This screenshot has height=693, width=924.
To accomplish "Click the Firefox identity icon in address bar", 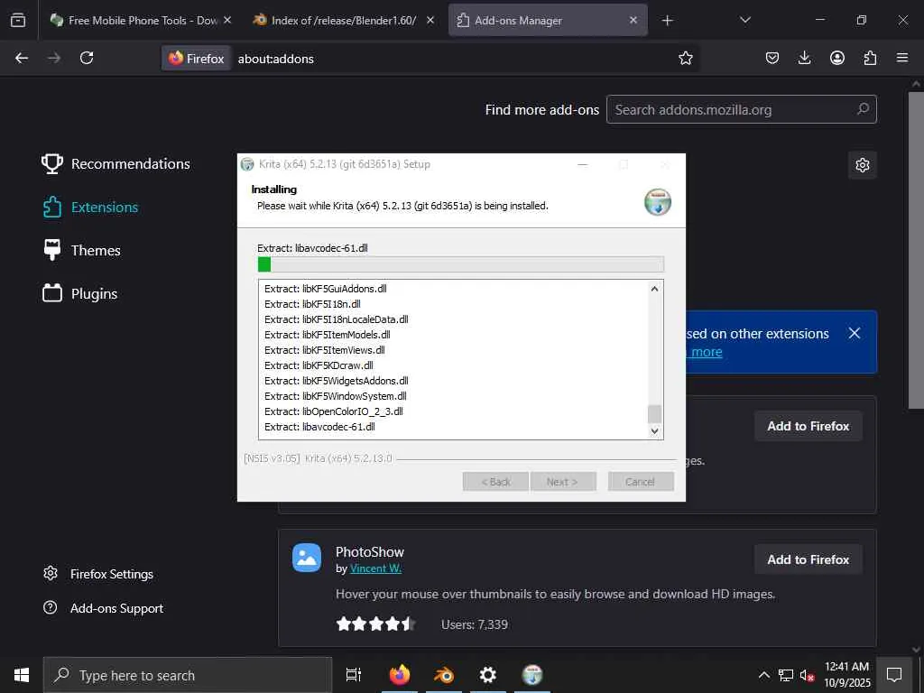I will click(196, 59).
